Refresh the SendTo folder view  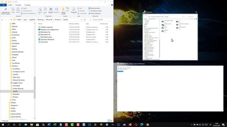coord(85,20)
